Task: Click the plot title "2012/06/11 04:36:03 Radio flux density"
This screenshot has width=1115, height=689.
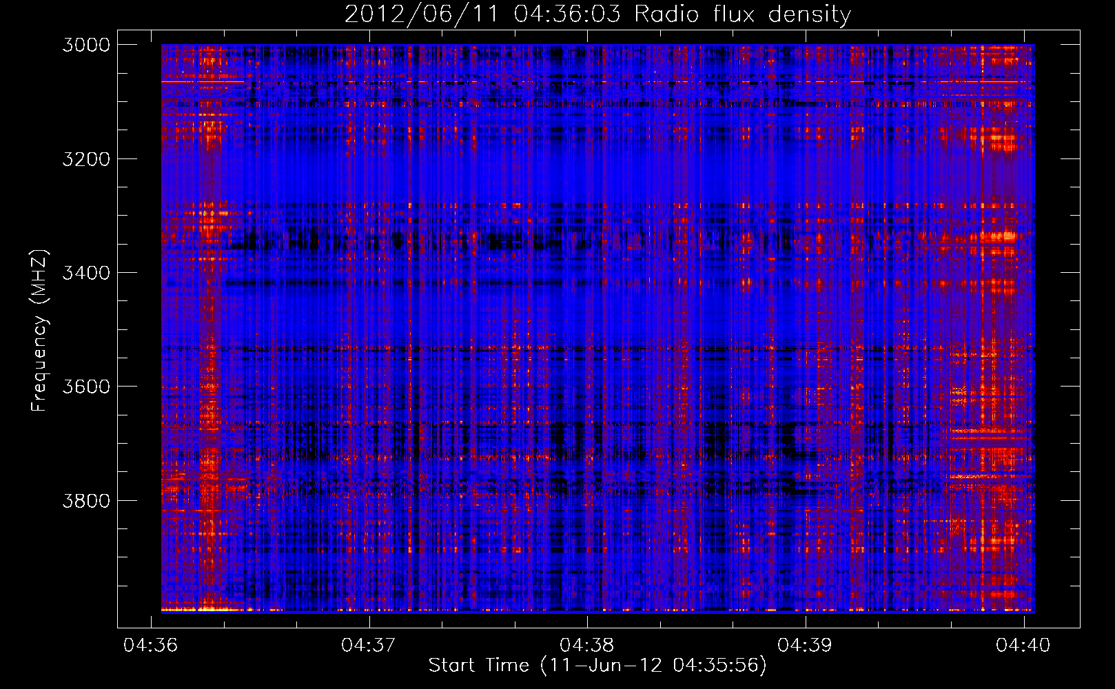Action: tap(597, 14)
